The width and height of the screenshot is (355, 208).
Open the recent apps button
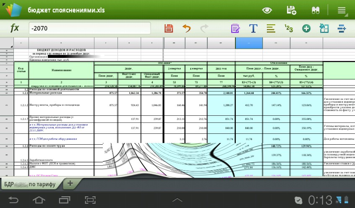click(65, 200)
